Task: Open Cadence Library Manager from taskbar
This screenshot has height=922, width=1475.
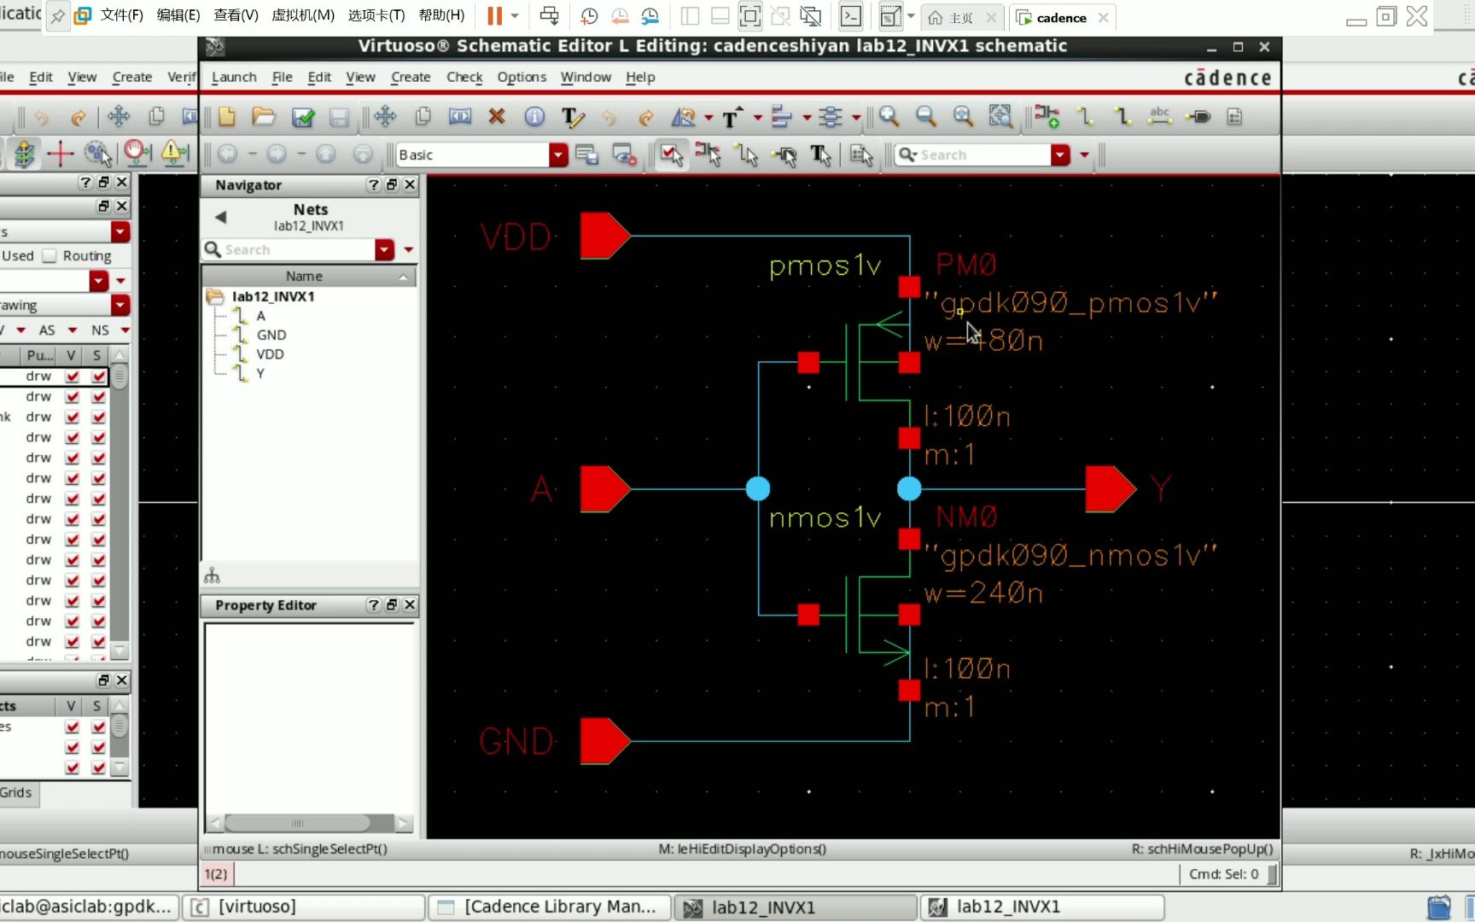Action: click(550, 907)
